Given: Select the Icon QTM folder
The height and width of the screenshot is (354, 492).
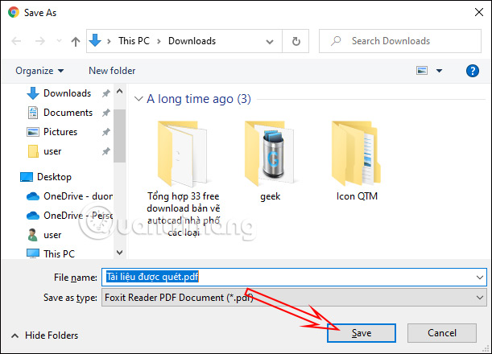Looking at the screenshot, I should (357, 161).
